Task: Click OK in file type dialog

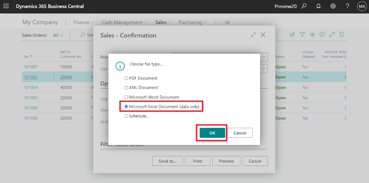Action: pyautogui.click(x=212, y=133)
